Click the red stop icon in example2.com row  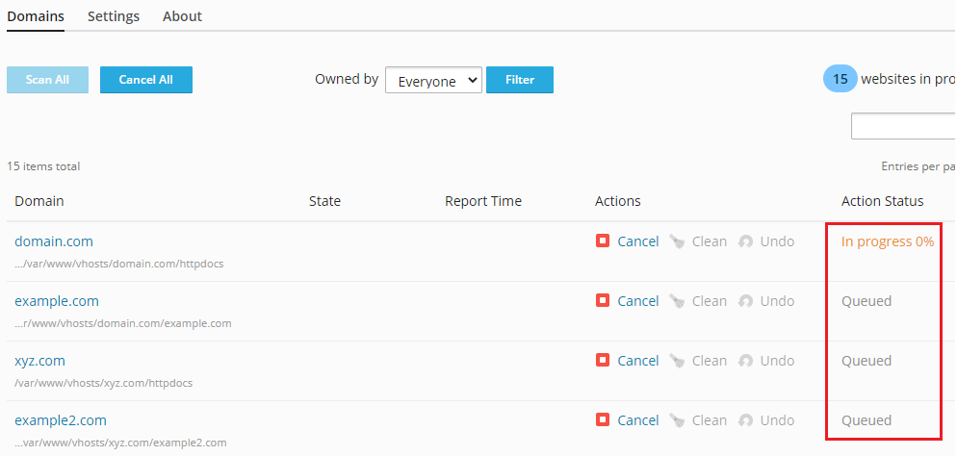[x=603, y=420]
